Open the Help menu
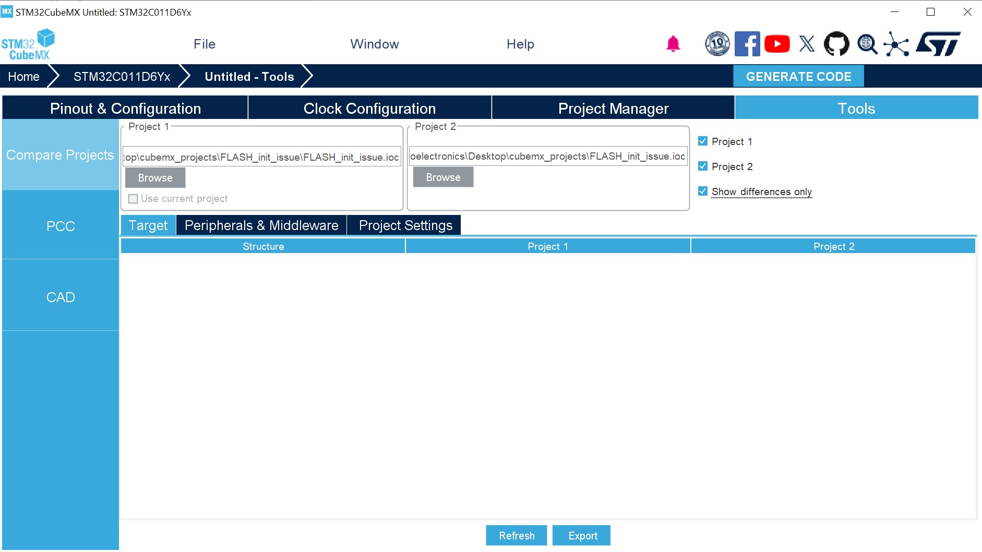982x552 pixels. coord(520,44)
